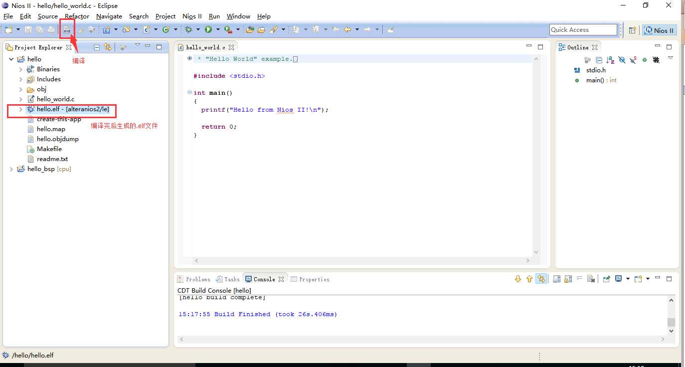Click the External Tools run icon

click(x=228, y=29)
